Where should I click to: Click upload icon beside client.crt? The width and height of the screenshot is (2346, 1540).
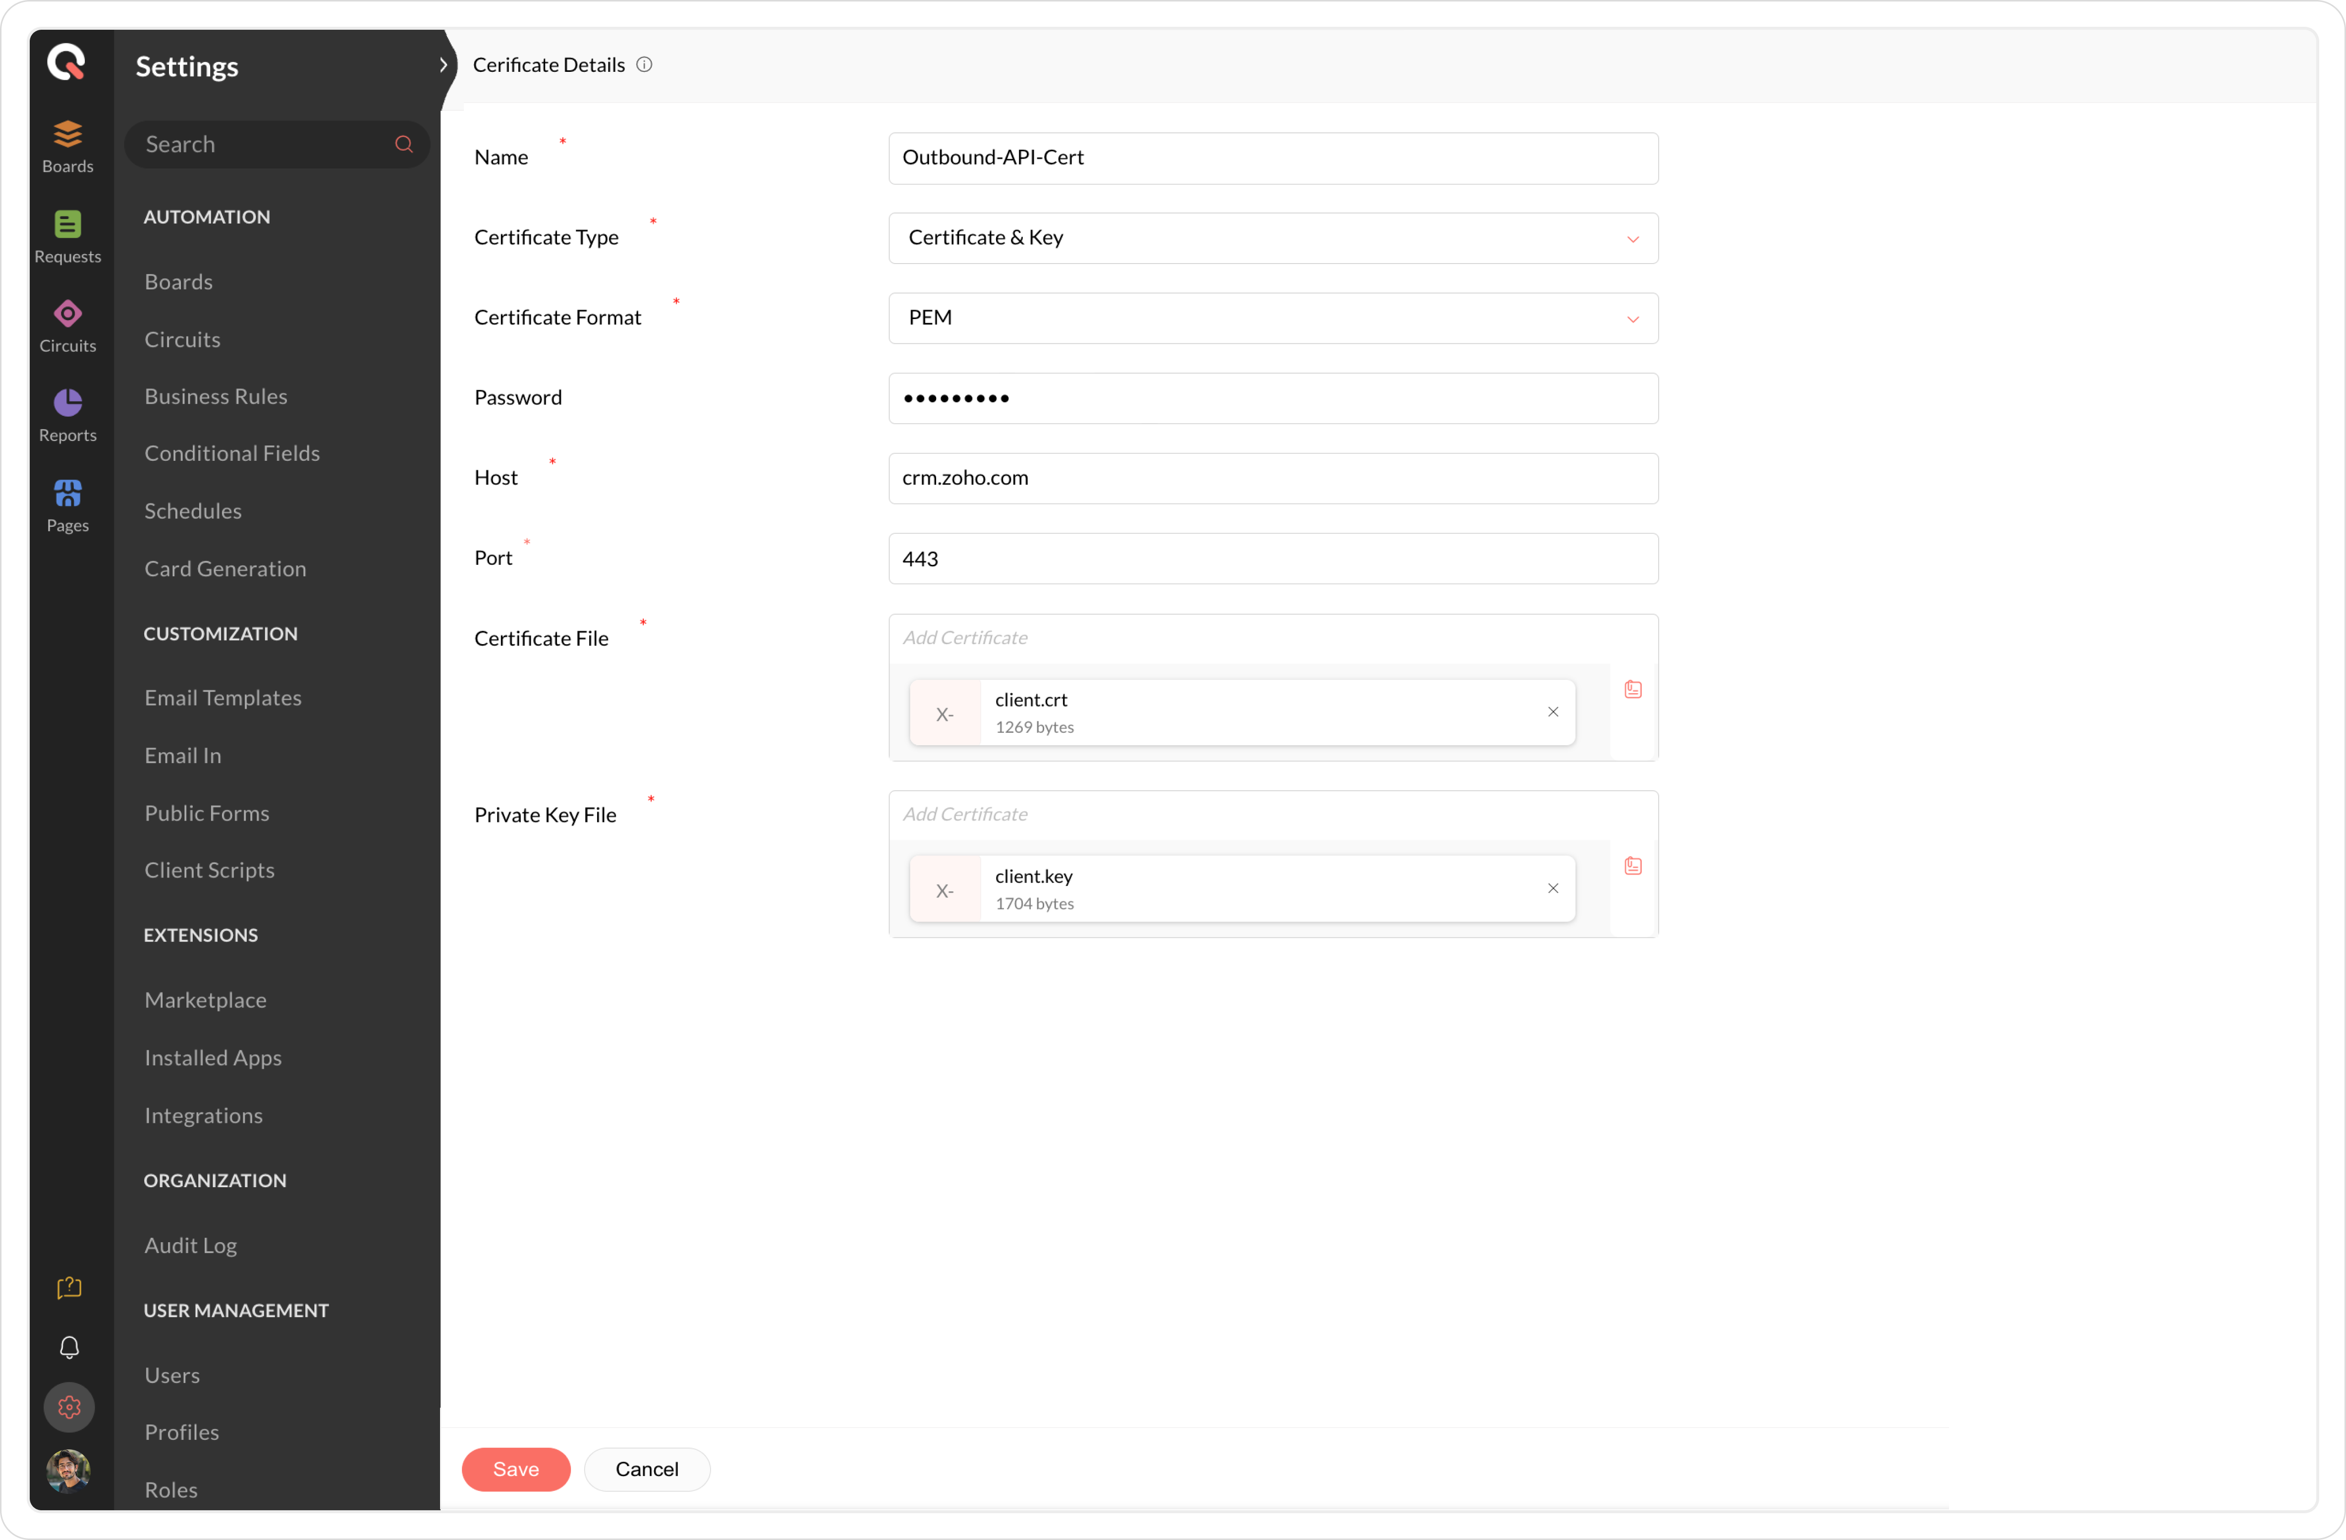[x=1632, y=689]
